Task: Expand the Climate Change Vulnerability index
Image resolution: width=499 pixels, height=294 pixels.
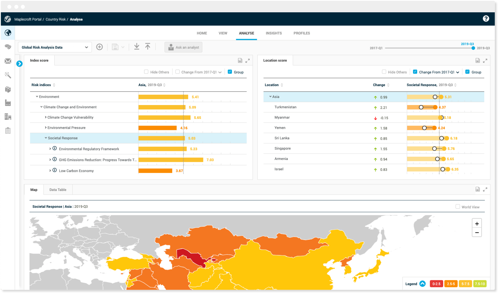Action: [45, 117]
